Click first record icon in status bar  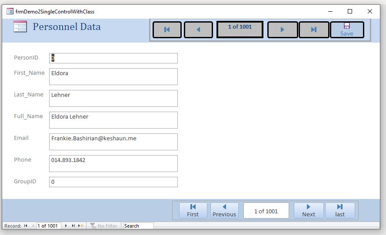tap(26, 225)
